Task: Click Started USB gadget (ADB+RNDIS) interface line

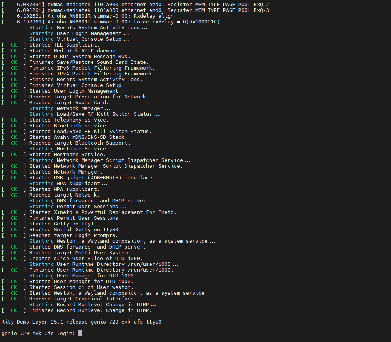Action: (x=92, y=178)
